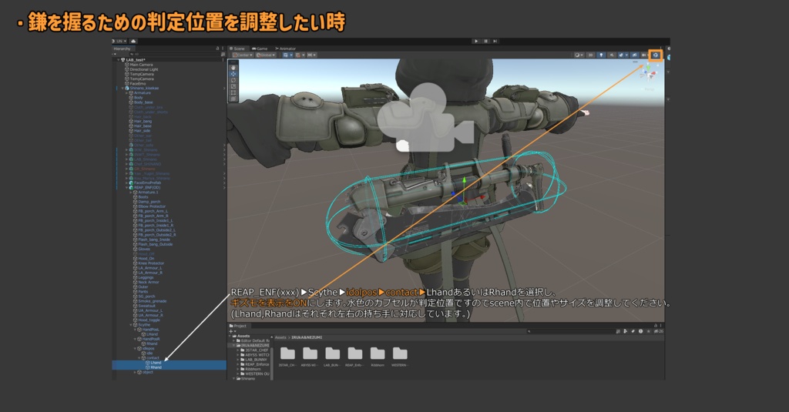Select the Rect transform tool
This screenshot has width=789, height=412.
(233, 92)
